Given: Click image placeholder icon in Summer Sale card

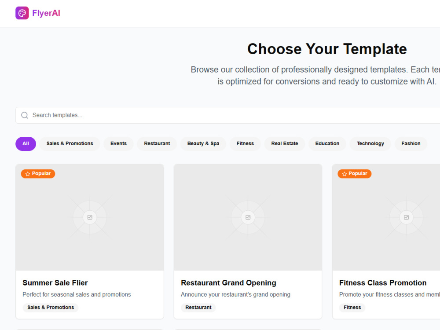Looking at the screenshot, I should (x=90, y=217).
